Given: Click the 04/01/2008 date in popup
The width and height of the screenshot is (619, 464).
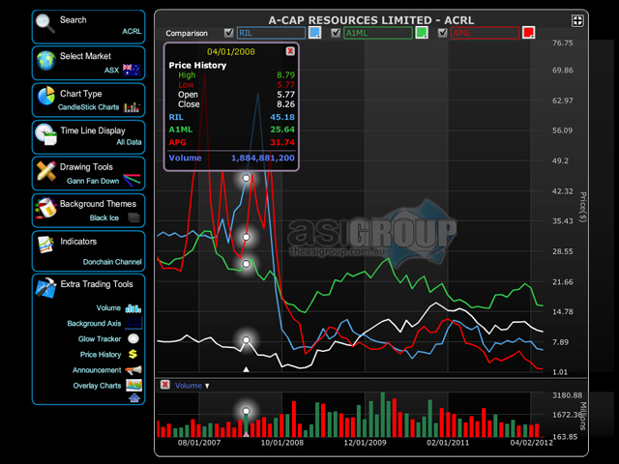Looking at the screenshot, I should tap(231, 51).
